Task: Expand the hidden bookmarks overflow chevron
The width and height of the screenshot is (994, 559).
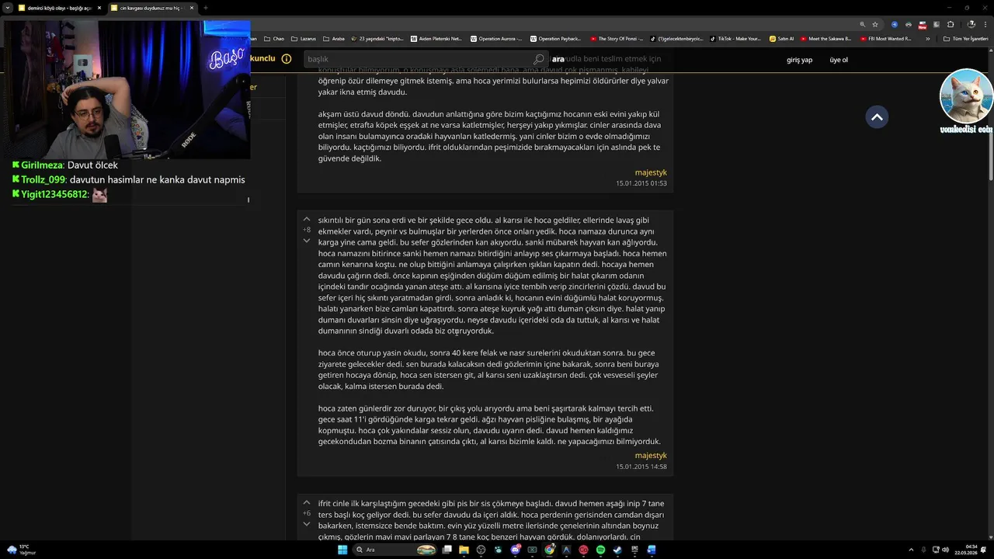Action: pyautogui.click(x=928, y=39)
